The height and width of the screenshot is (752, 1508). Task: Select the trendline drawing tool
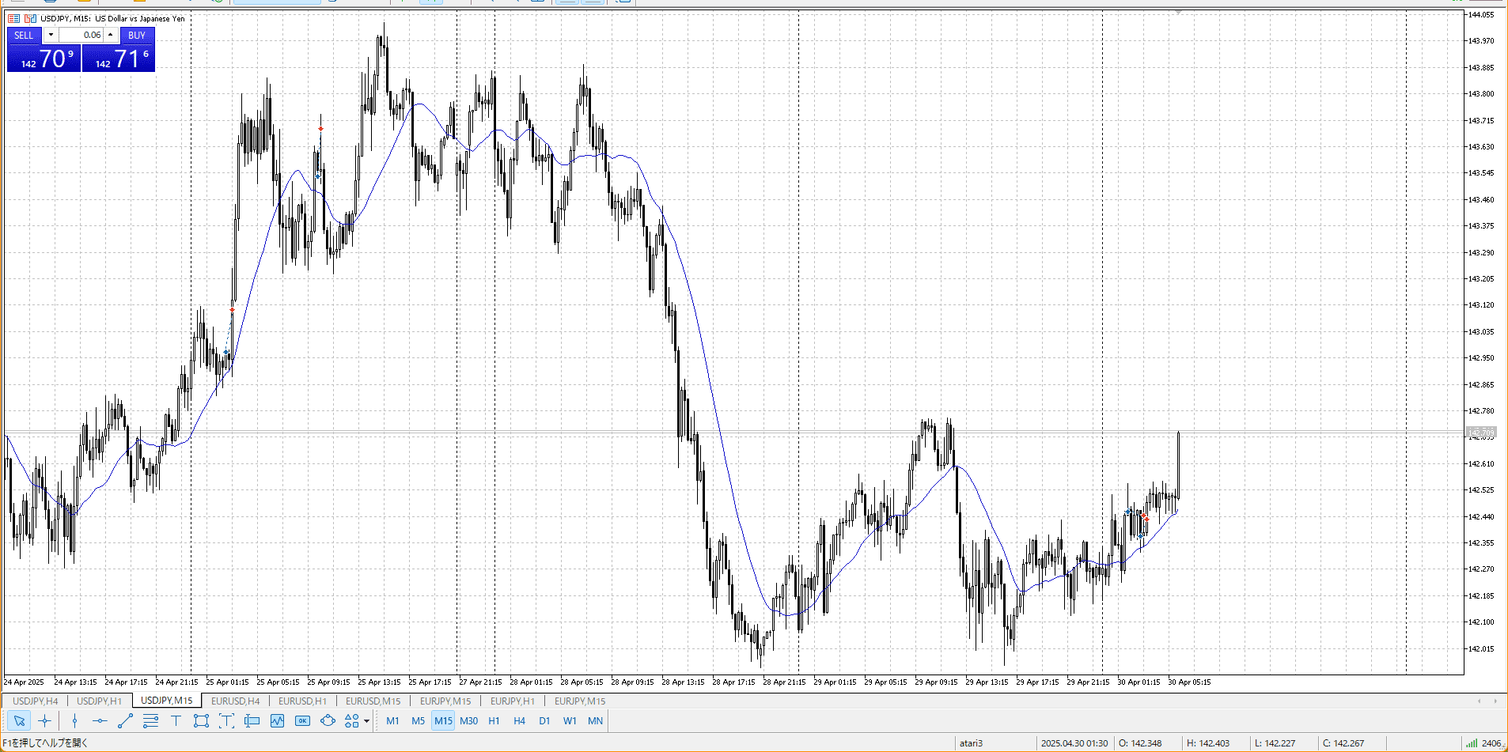point(125,720)
